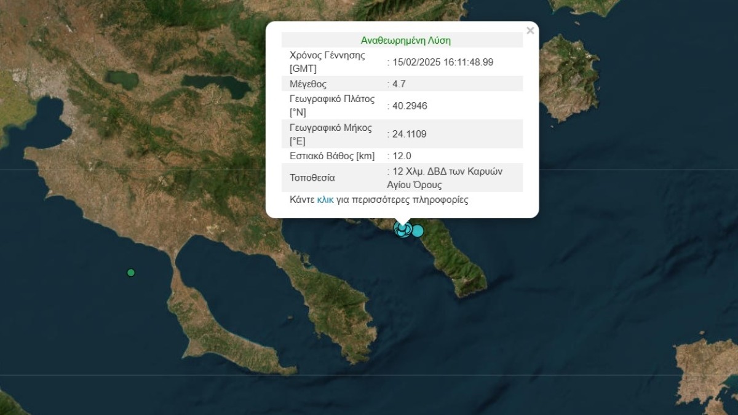Click the 'Χρόνος Γέννησης [GMT]' label
The height and width of the screenshot is (415, 738).
click(x=327, y=61)
